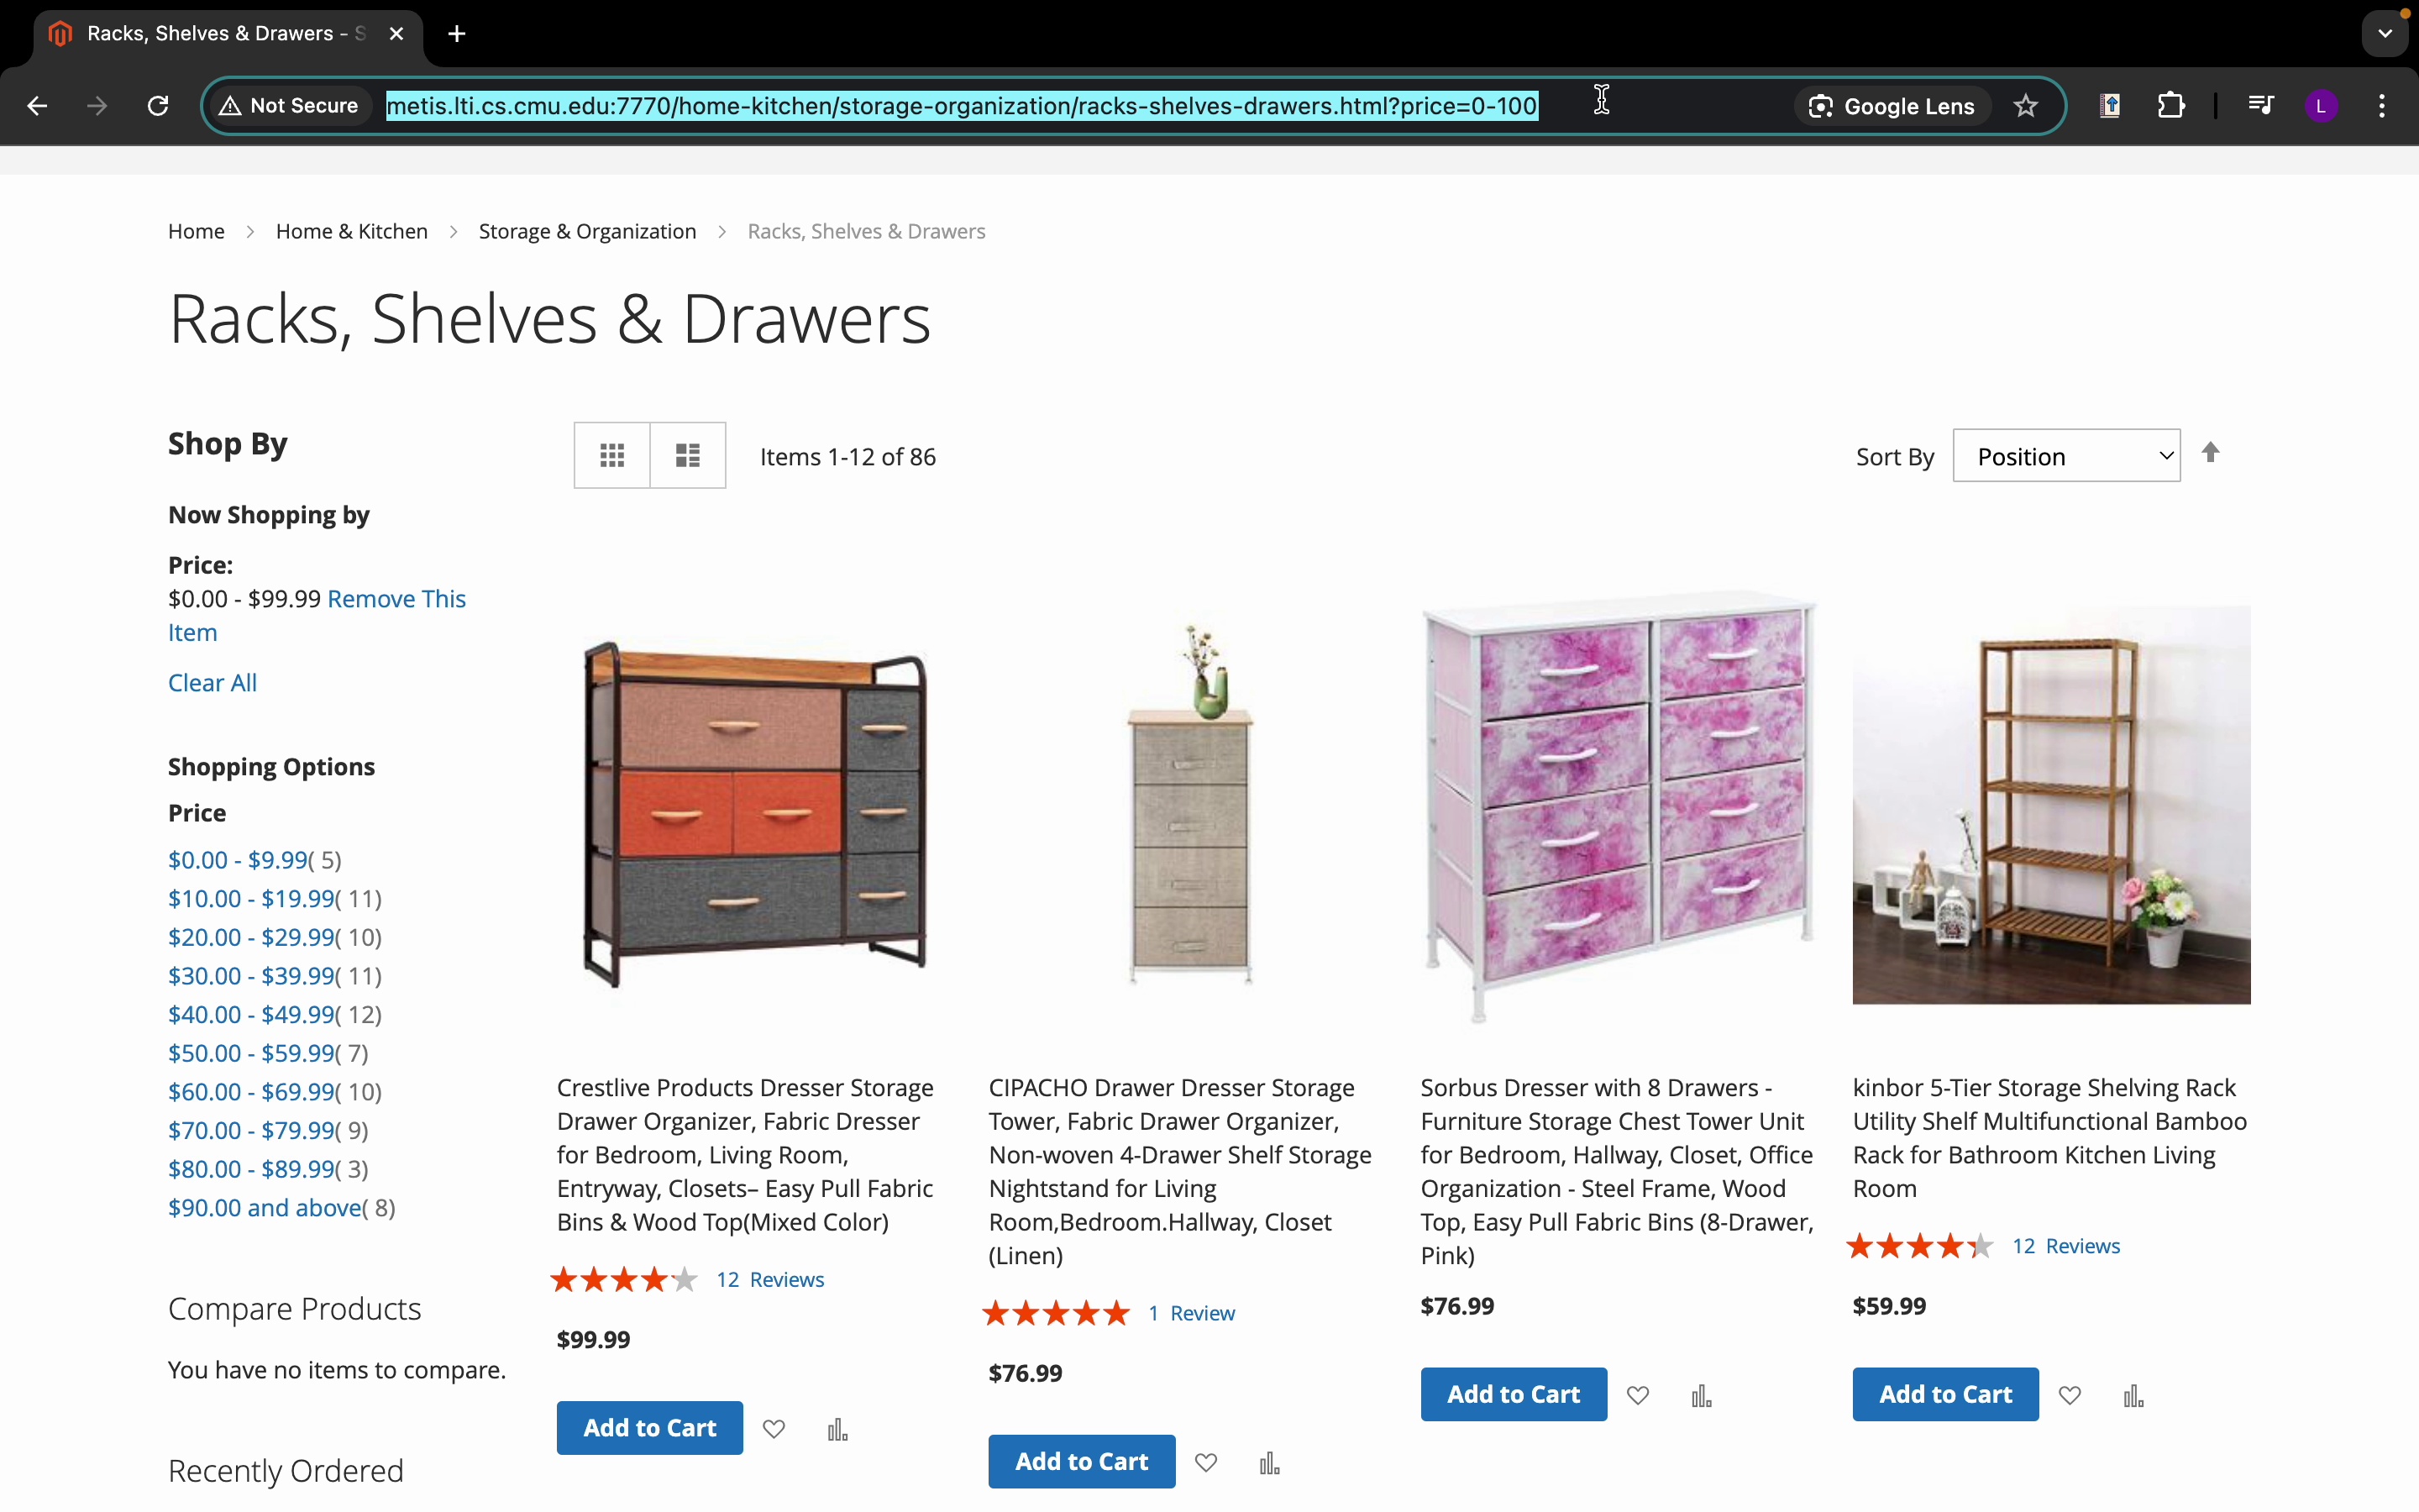Image resolution: width=2419 pixels, height=1512 pixels.
Task: Add kinbor shelving rack to cart
Action: pos(1944,1394)
